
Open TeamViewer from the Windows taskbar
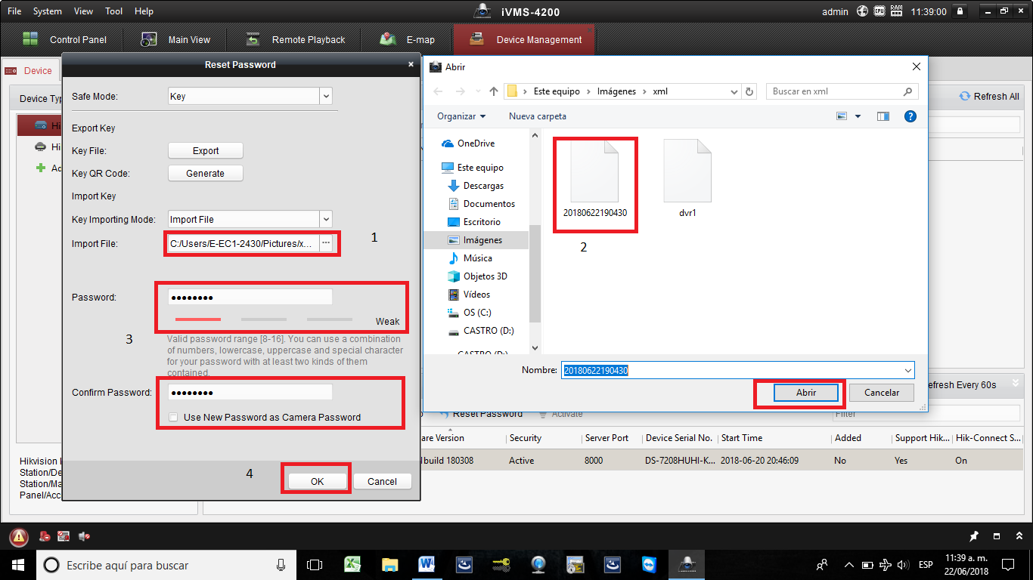[650, 565]
